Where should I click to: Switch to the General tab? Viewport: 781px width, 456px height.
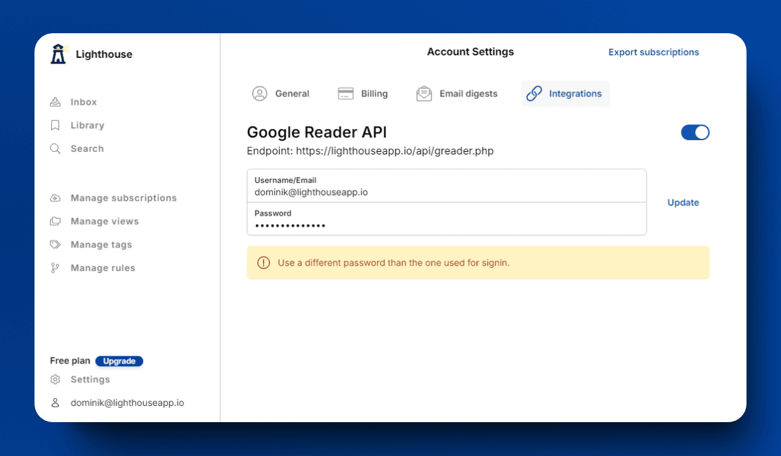pyautogui.click(x=281, y=94)
